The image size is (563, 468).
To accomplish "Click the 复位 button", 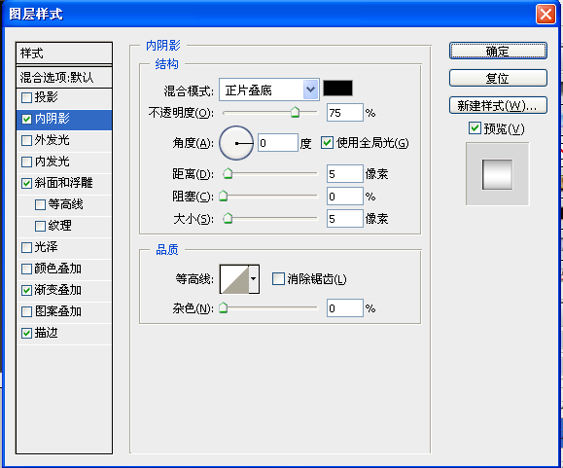I will click(x=498, y=78).
